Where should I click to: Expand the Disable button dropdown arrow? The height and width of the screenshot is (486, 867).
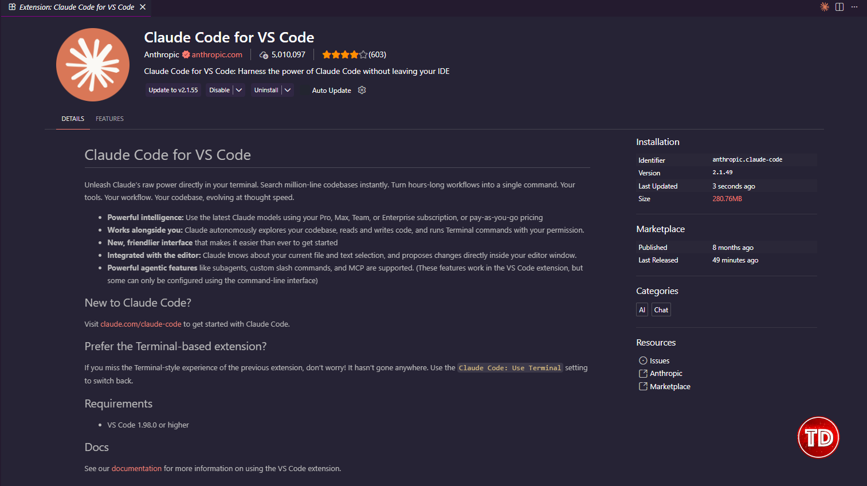[239, 90]
